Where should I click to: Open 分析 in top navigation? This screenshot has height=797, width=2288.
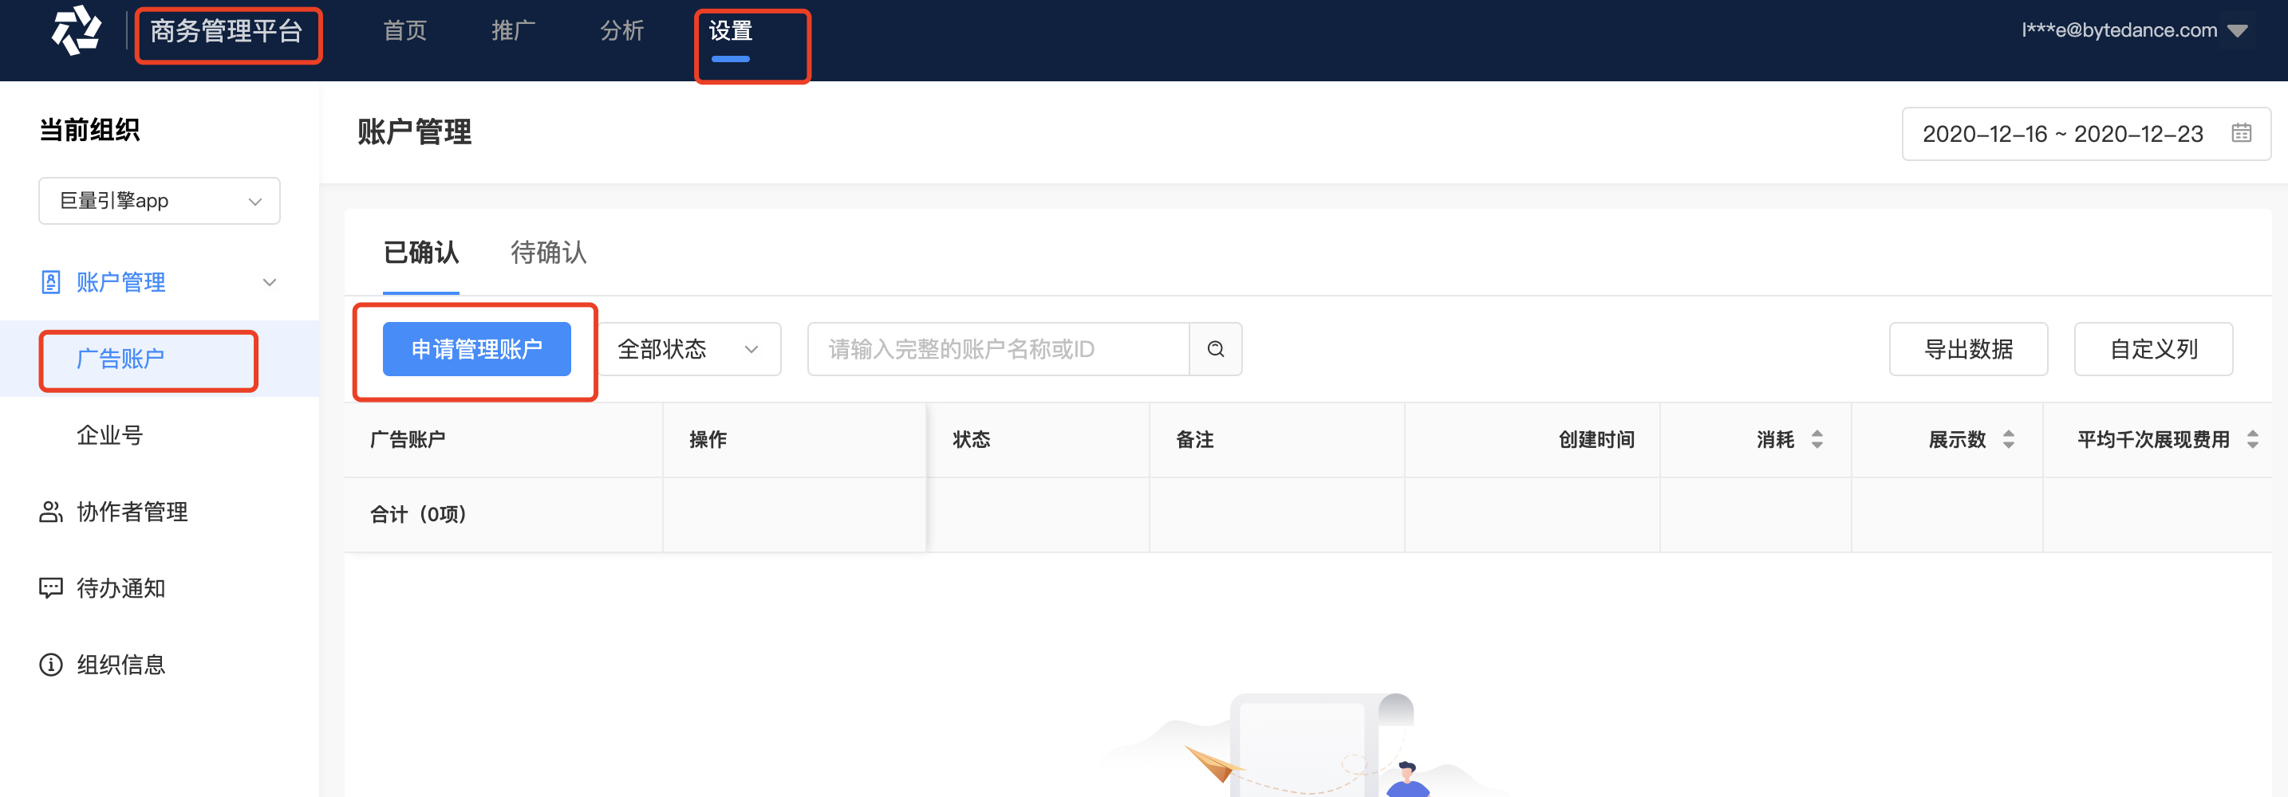(x=621, y=31)
